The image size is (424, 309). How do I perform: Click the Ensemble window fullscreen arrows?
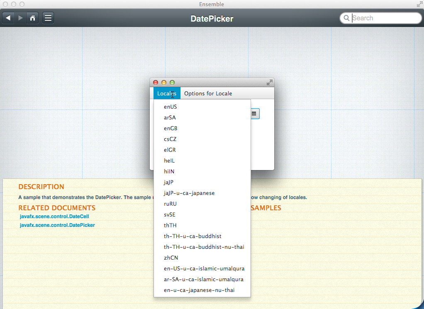click(x=419, y=4)
